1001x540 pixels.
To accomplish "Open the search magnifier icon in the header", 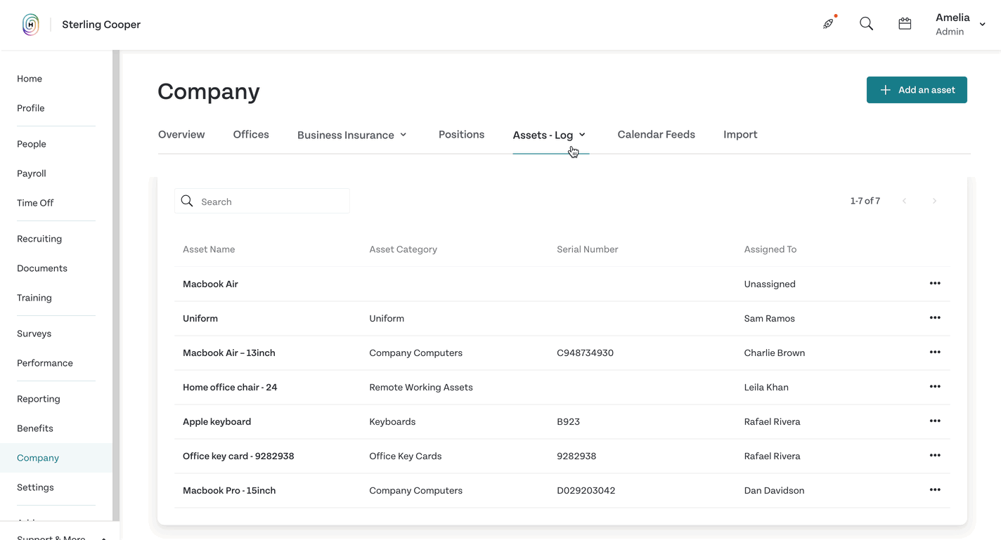I will pyautogui.click(x=867, y=24).
